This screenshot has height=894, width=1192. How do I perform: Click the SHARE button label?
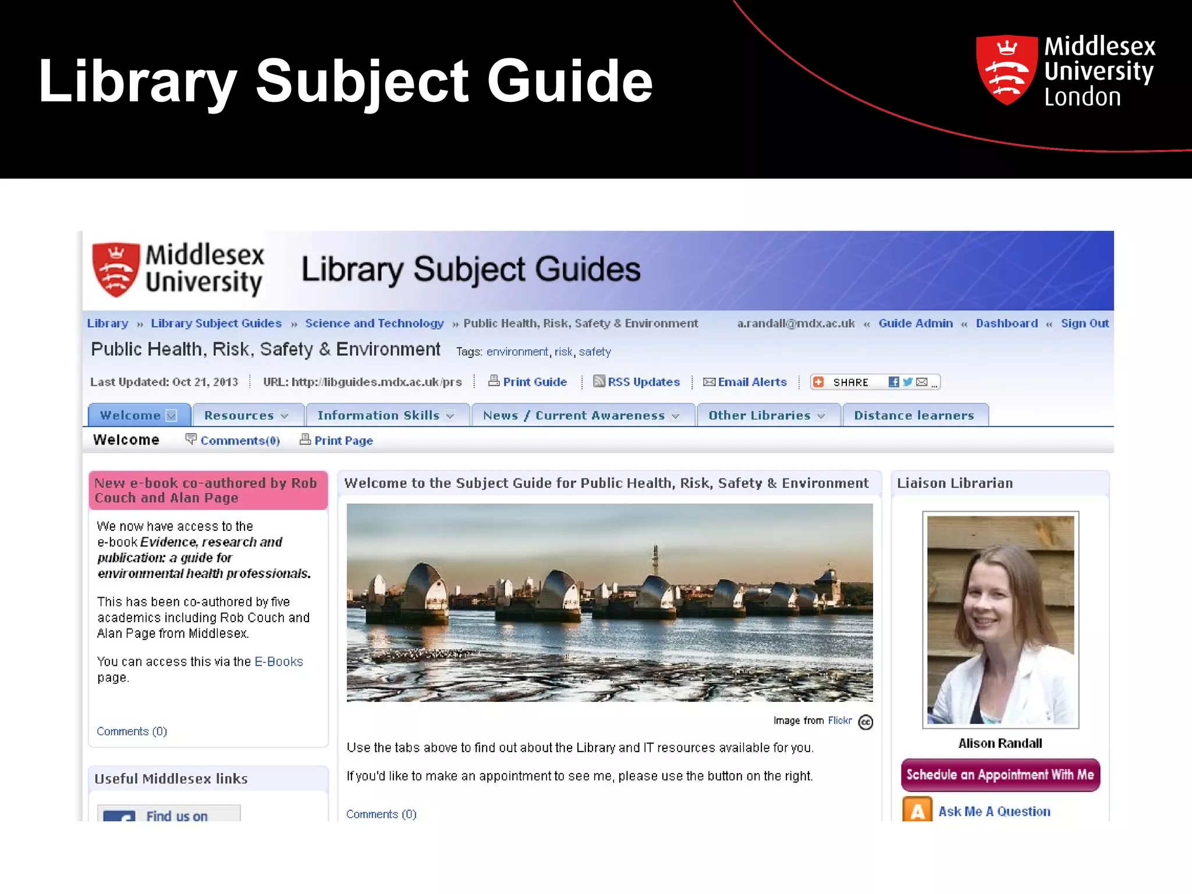850,382
